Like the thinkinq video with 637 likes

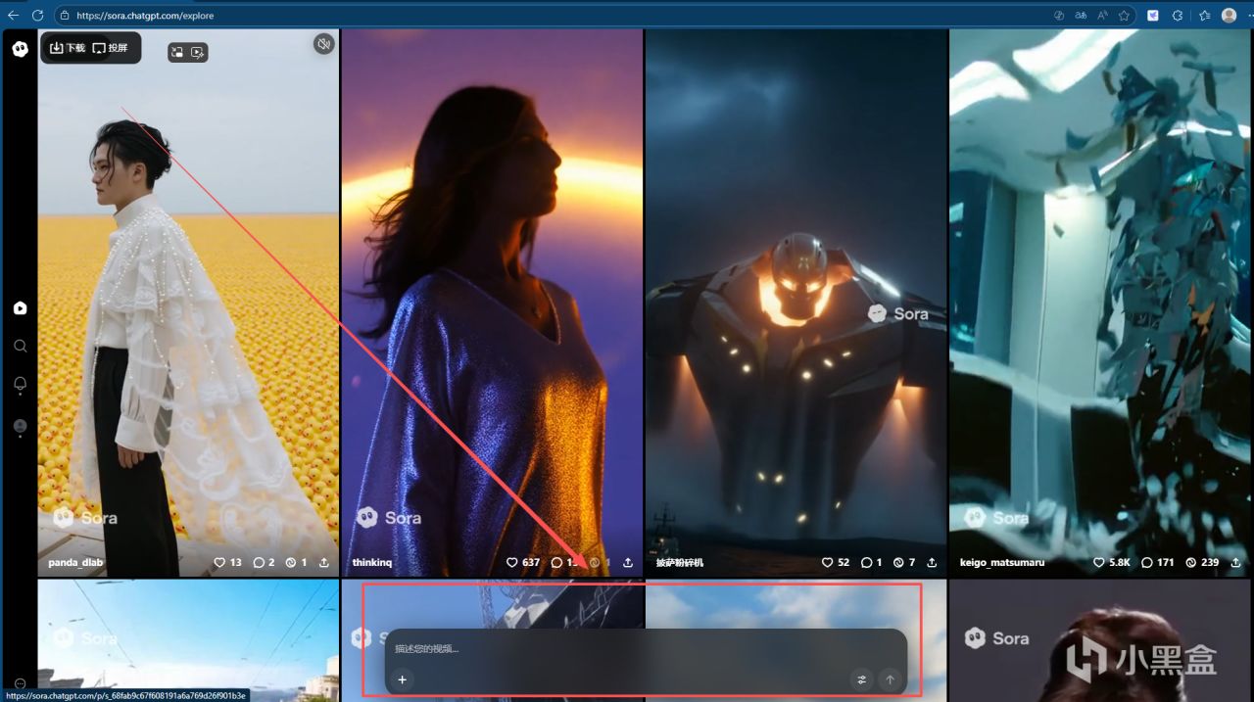tap(523, 563)
